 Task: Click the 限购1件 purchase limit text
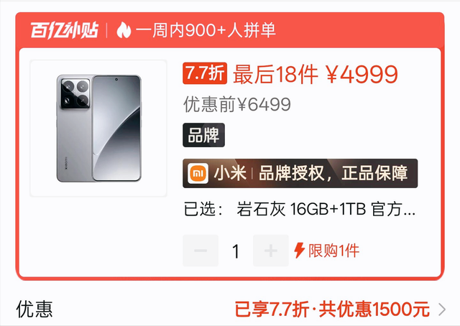point(333,251)
